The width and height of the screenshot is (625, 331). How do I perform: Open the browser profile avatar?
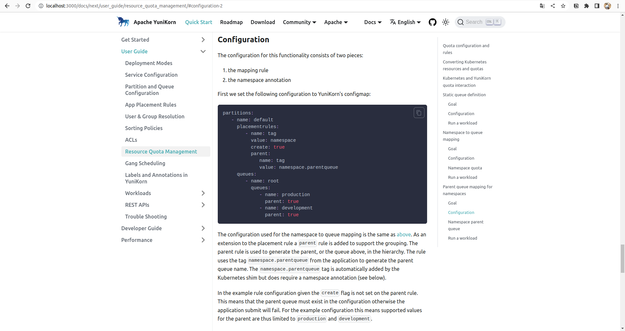[x=607, y=6]
